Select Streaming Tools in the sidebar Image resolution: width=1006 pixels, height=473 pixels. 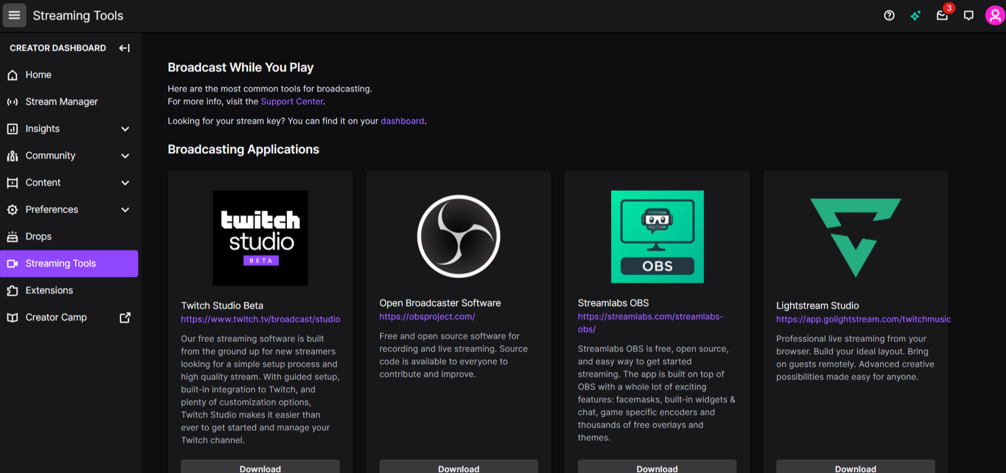69,264
